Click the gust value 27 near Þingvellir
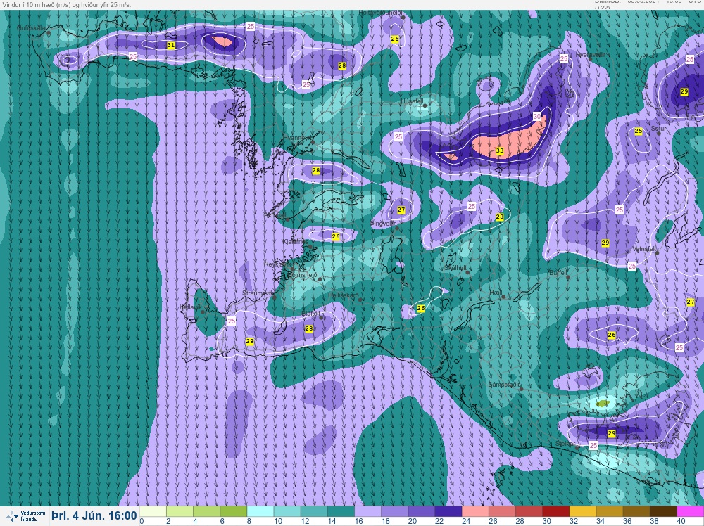704x526 pixels. [401, 210]
